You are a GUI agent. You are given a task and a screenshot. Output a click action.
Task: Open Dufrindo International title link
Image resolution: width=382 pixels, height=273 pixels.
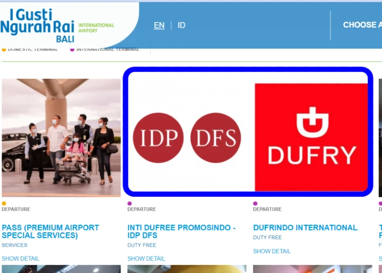(x=305, y=228)
